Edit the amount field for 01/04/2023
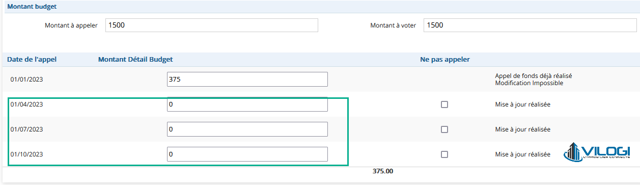 (247, 104)
